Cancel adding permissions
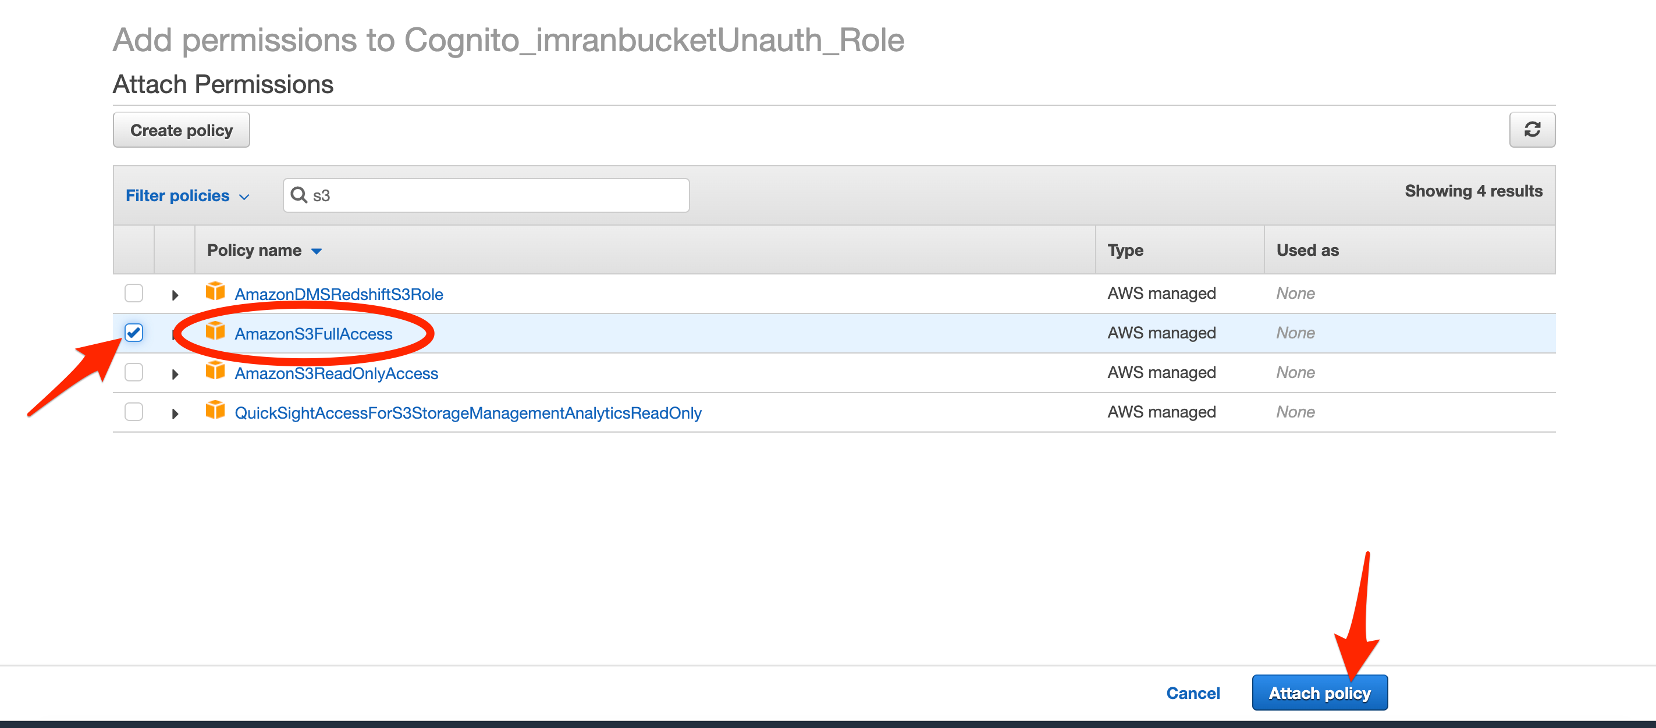 pos(1193,693)
